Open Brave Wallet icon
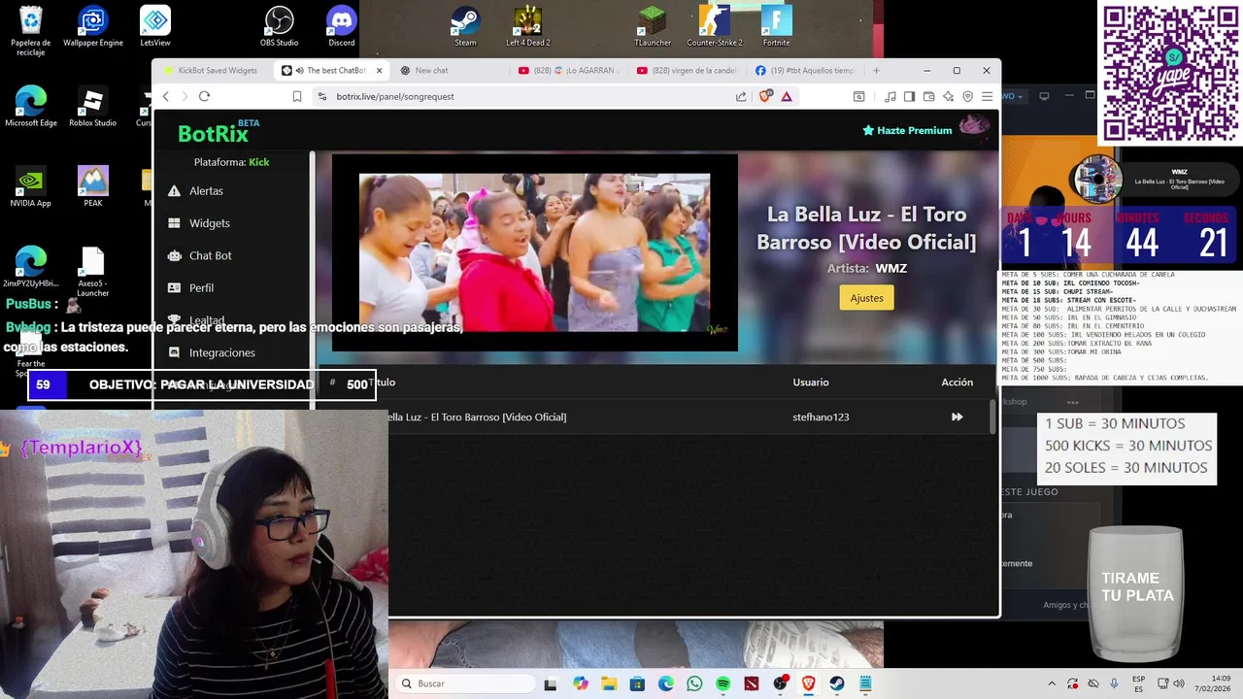This screenshot has width=1243, height=699. 929,96
